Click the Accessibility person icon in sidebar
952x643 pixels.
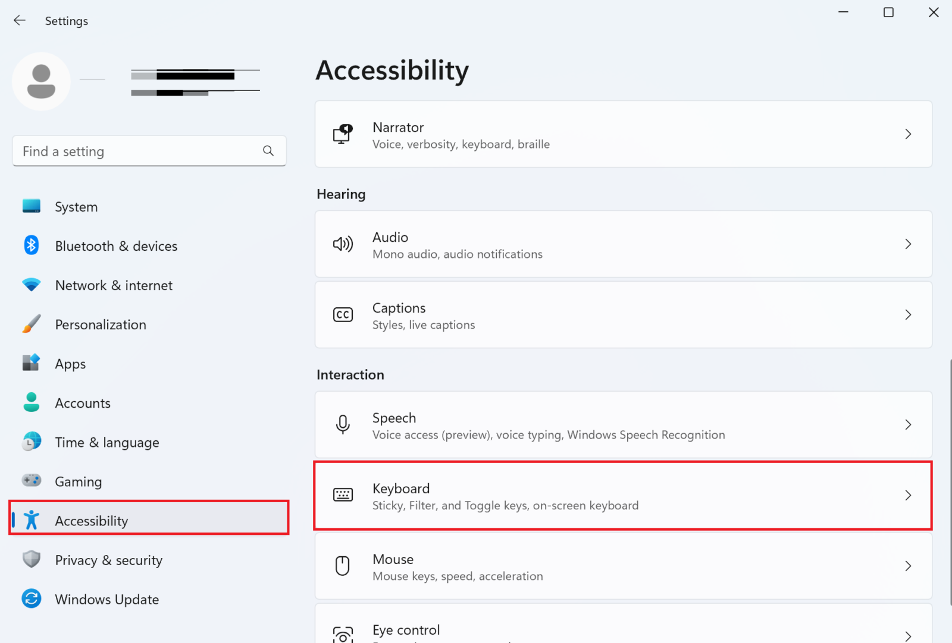(31, 519)
